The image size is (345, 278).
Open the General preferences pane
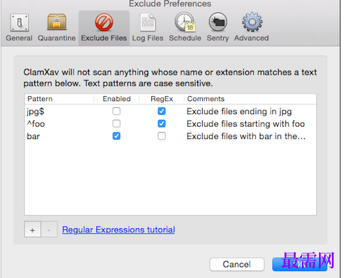(x=19, y=28)
